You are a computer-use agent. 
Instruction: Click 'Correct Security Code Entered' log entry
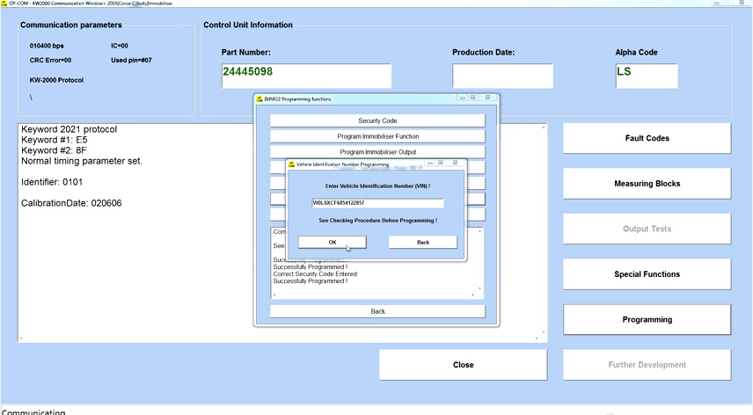click(x=315, y=274)
